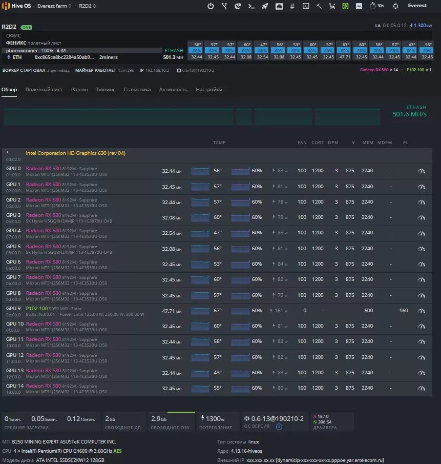Viewport: 441px width, 464px height.
Task: Click the pickaxe miner actions icon
Action: point(319,6)
